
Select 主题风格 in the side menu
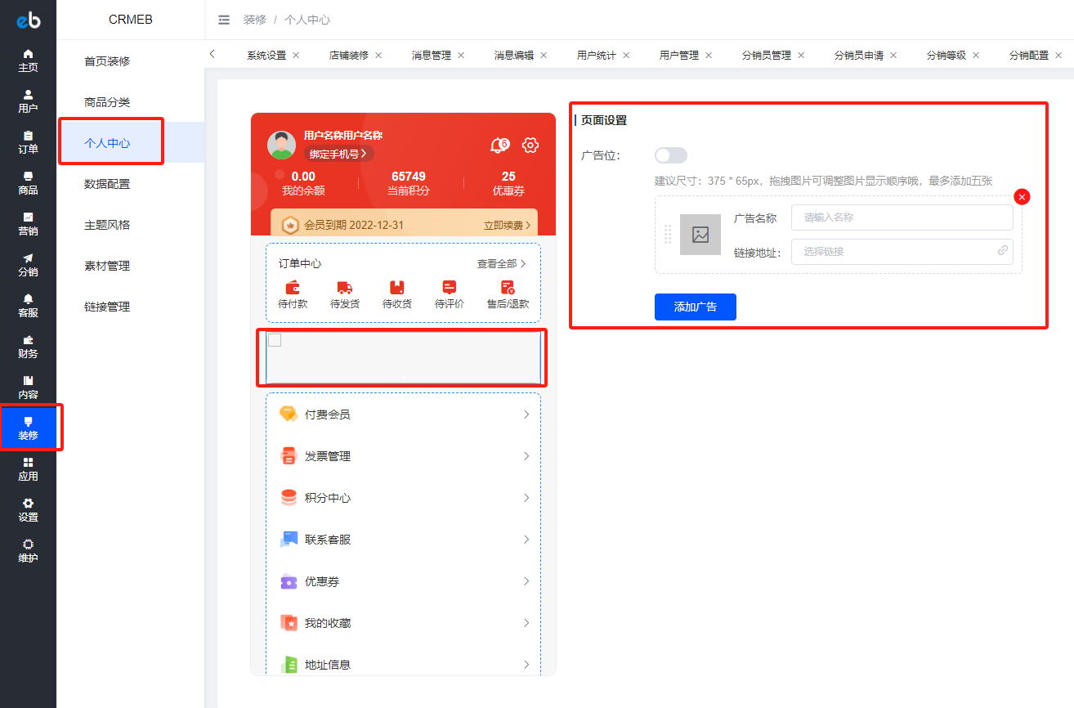(x=107, y=225)
